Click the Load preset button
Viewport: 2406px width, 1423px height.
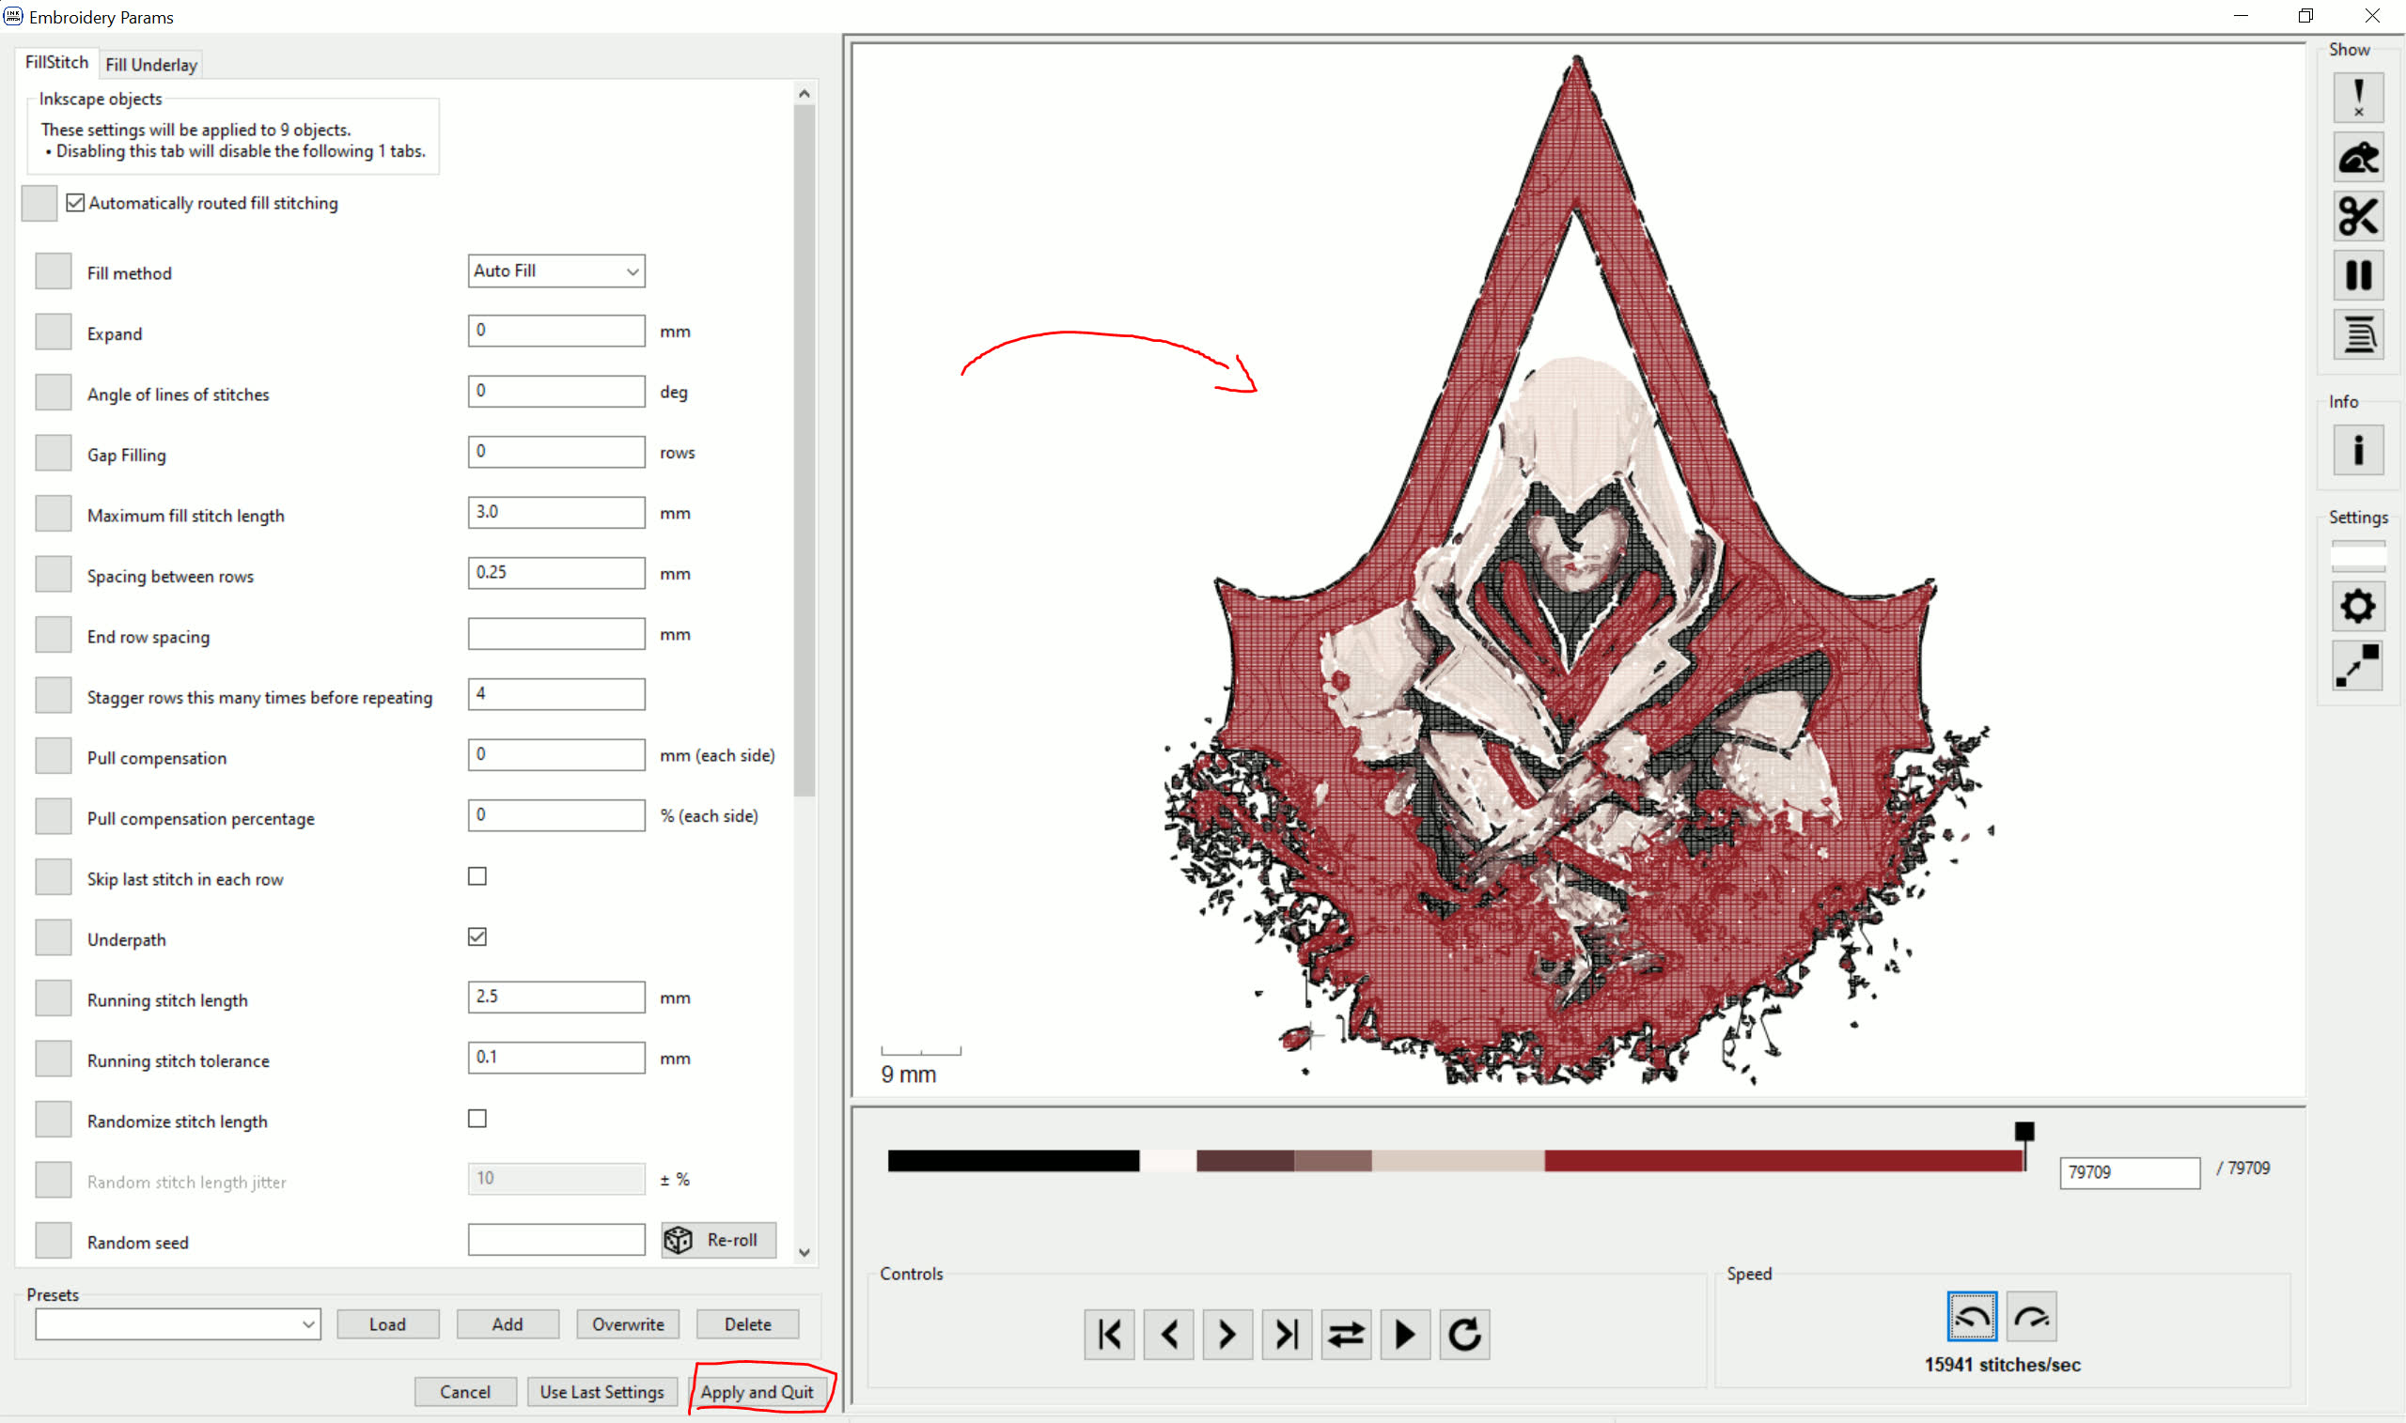coord(387,1324)
